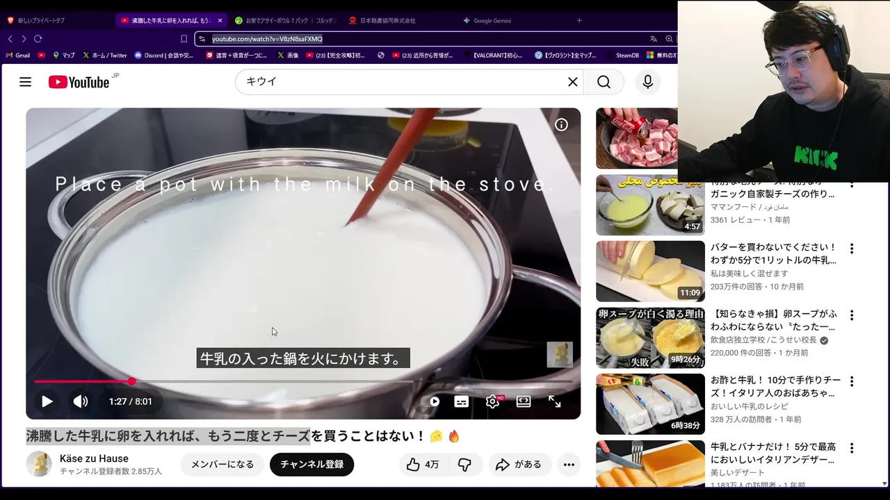The image size is (890, 500).
Task: Switch to the 日本酪農協同株式会社 tab
Action: point(382,20)
